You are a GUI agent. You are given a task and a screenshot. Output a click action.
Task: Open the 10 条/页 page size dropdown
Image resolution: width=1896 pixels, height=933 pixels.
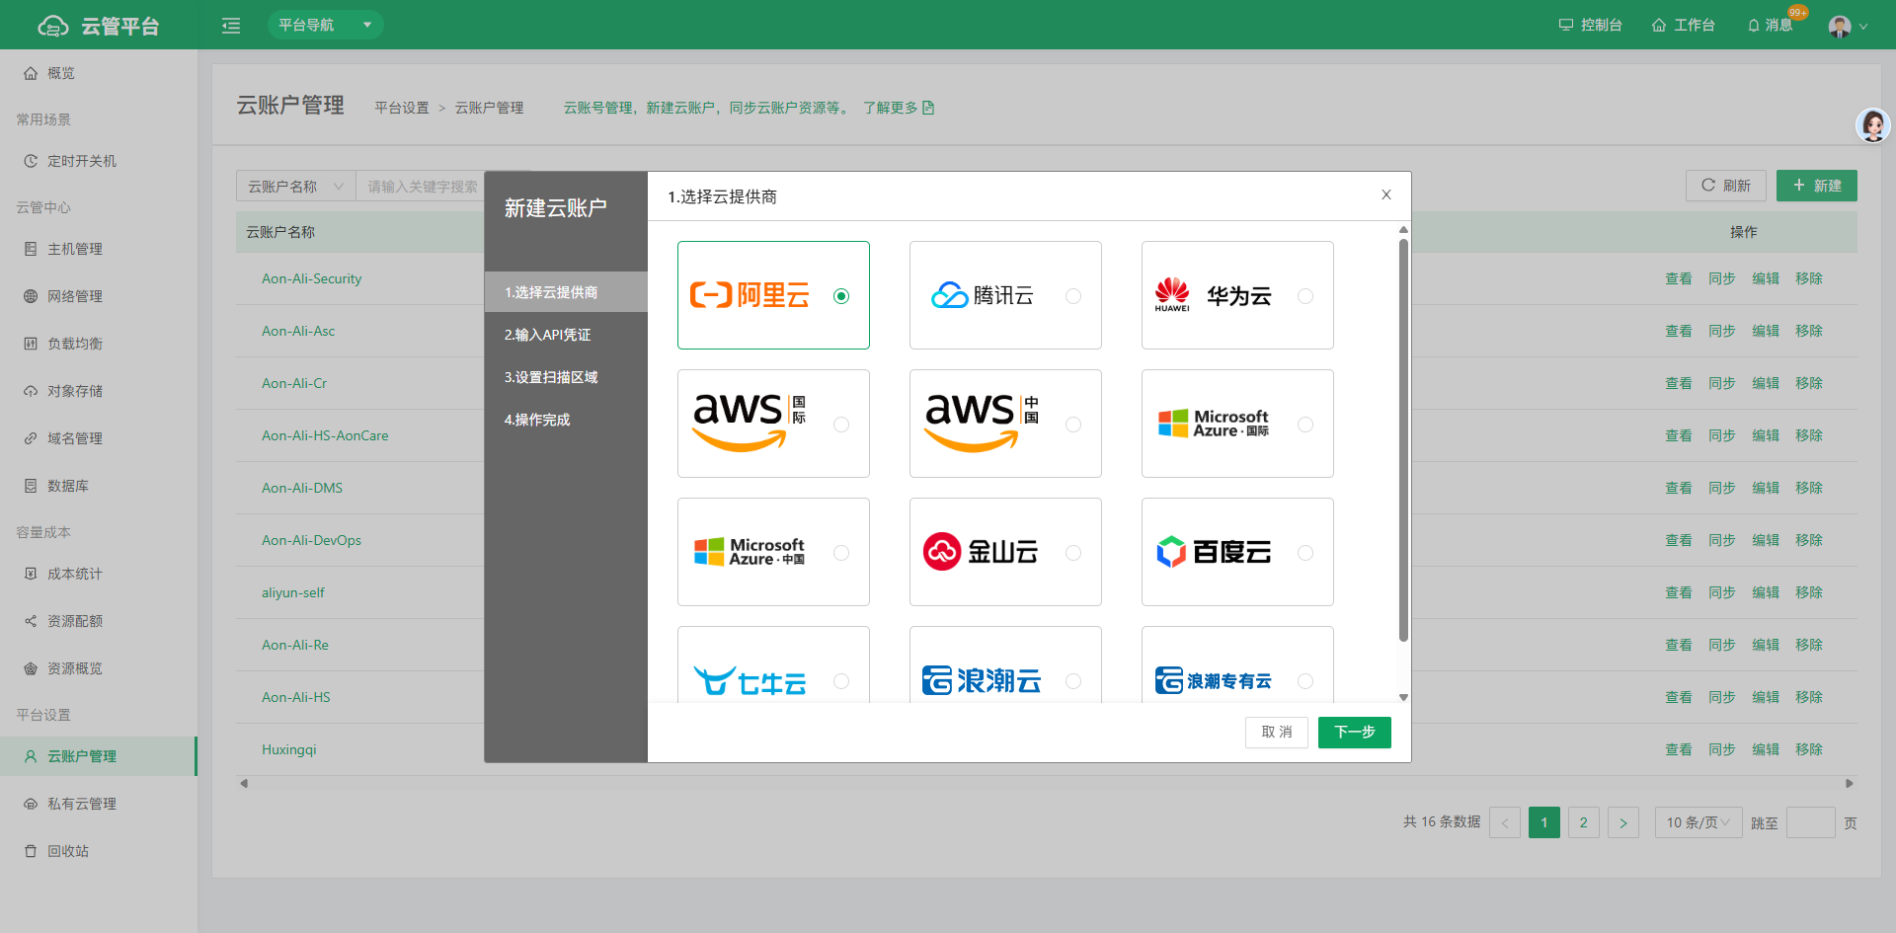[1698, 822]
